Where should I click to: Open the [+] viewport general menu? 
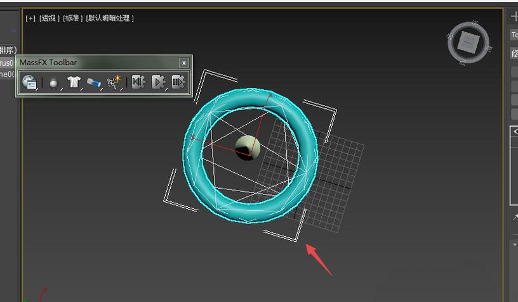click(x=30, y=18)
